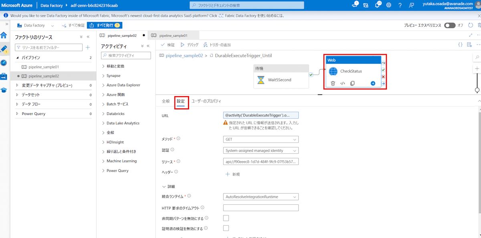The image size is (481, 238).
Task: Zoom in the canvas with plus icon
Action: point(477,69)
